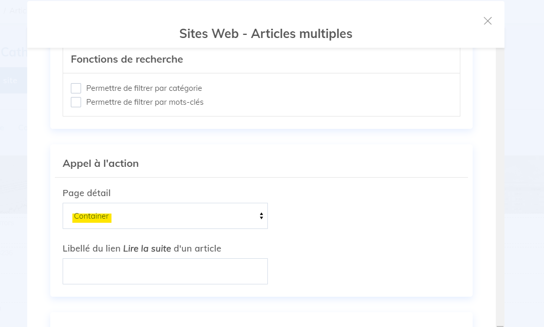Select the dimmed 'site' tab behind the dialog
This screenshot has width=544, height=327.
pos(10,81)
